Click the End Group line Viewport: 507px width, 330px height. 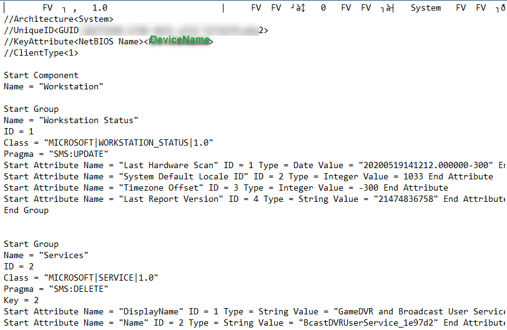tap(26, 211)
